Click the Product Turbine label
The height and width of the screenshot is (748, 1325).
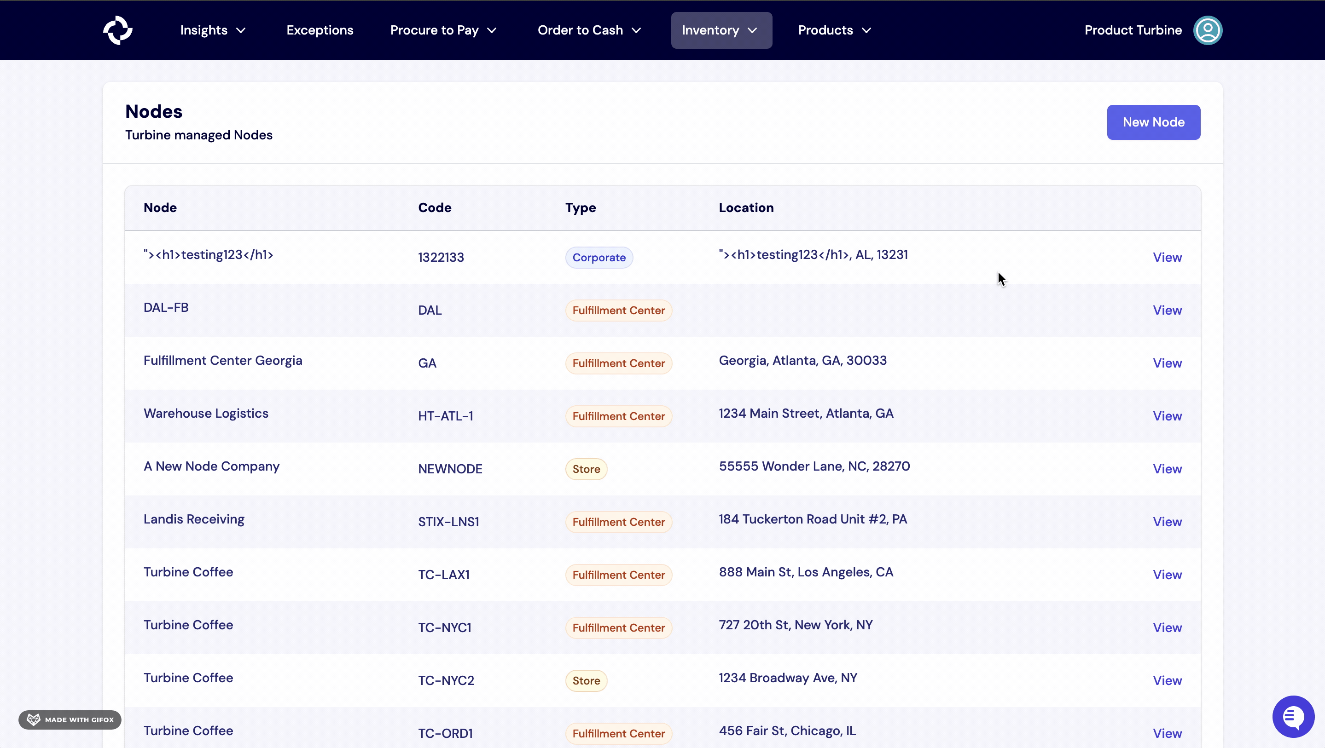point(1133,30)
